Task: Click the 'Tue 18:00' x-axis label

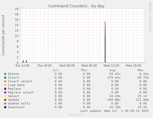Action: [x=45, y=66]
